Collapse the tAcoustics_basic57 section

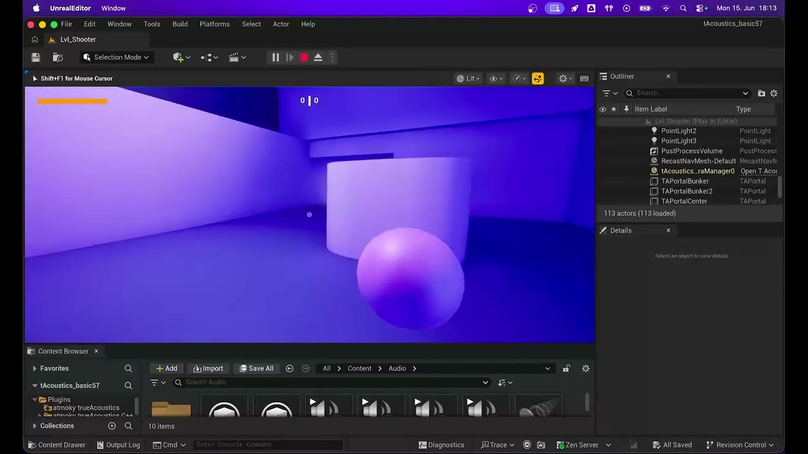tap(35, 385)
